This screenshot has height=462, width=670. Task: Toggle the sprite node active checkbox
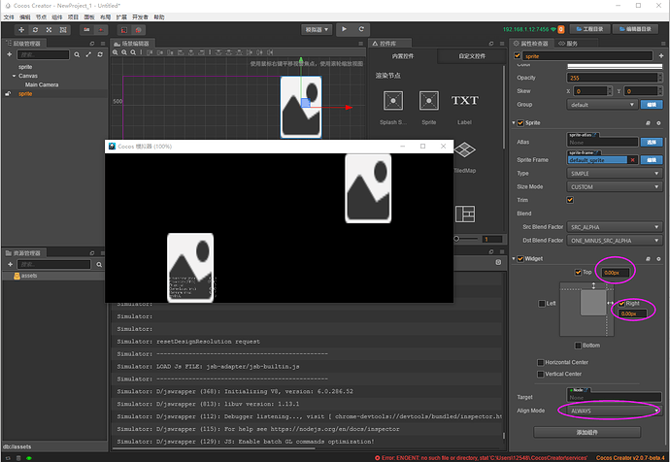pyautogui.click(x=518, y=56)
